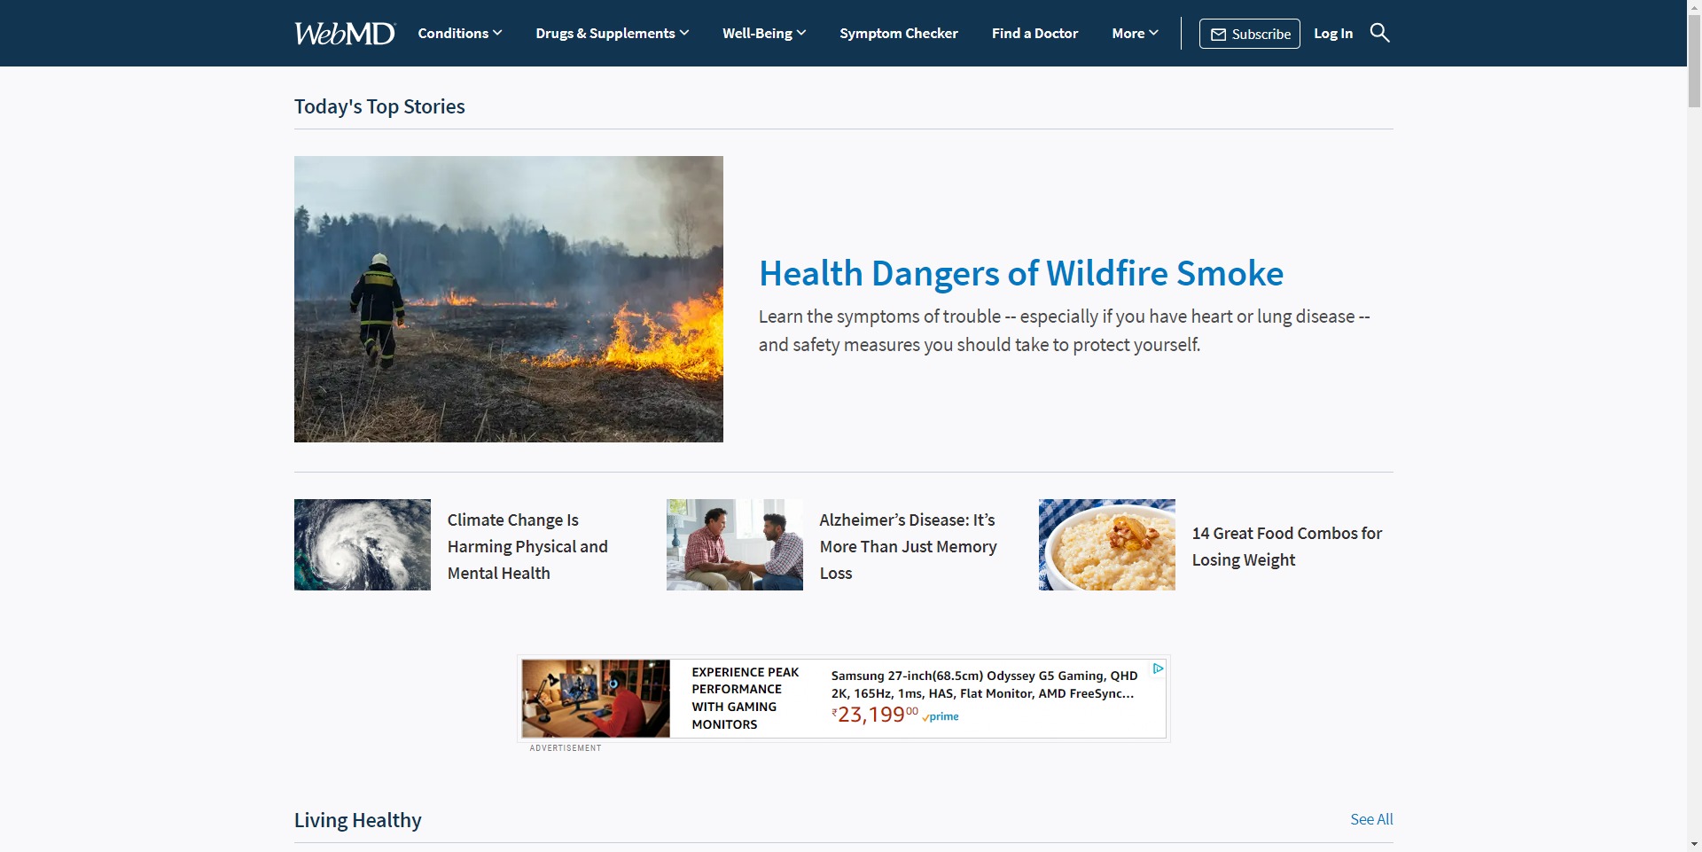Expand the Conditions dropdown menu
The image size is (1702, 852).
click(459, 34)
